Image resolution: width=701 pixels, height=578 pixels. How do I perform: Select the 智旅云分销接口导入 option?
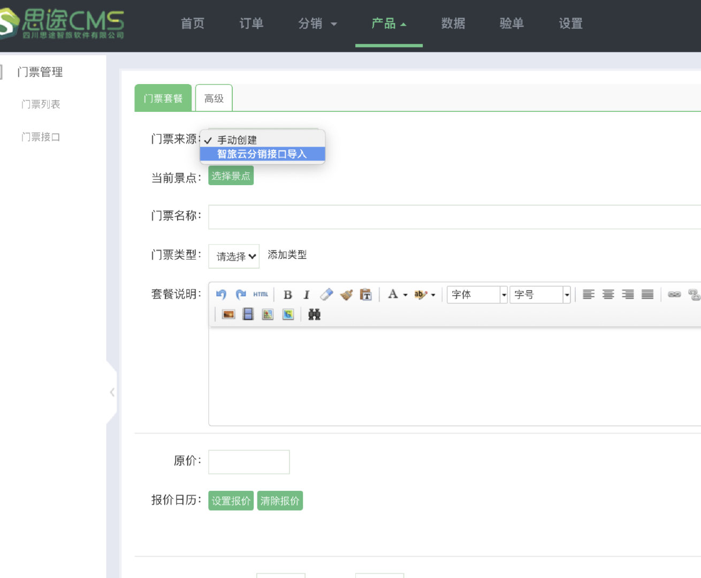[x=262, y=154]
